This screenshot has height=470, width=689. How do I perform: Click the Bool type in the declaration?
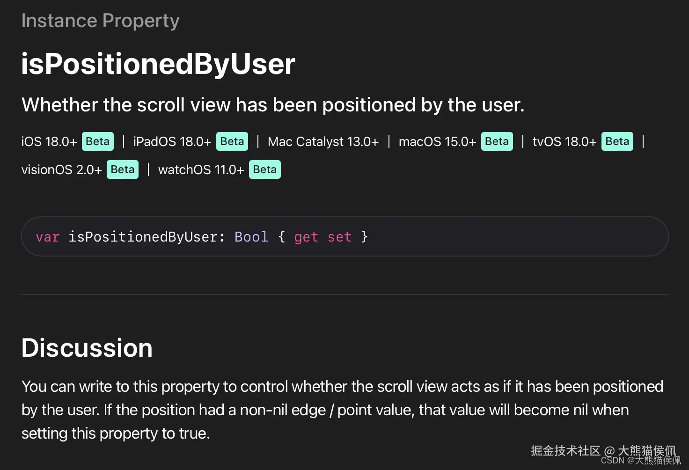(x=251, y=237)
